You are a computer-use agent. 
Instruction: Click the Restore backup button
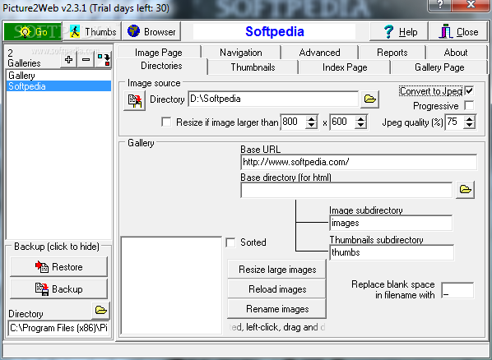coord(58,267)
